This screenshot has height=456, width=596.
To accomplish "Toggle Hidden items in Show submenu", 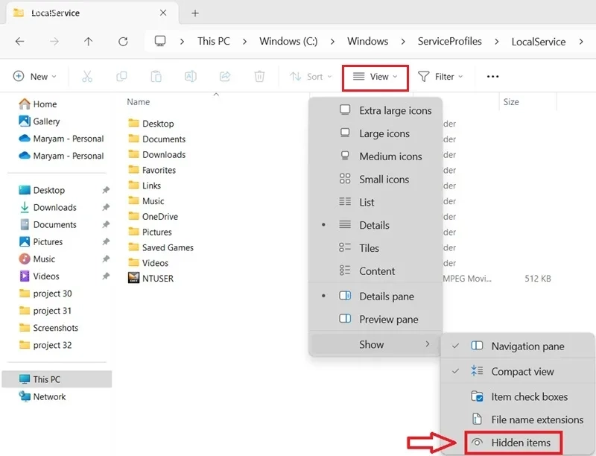I will 513,443.
